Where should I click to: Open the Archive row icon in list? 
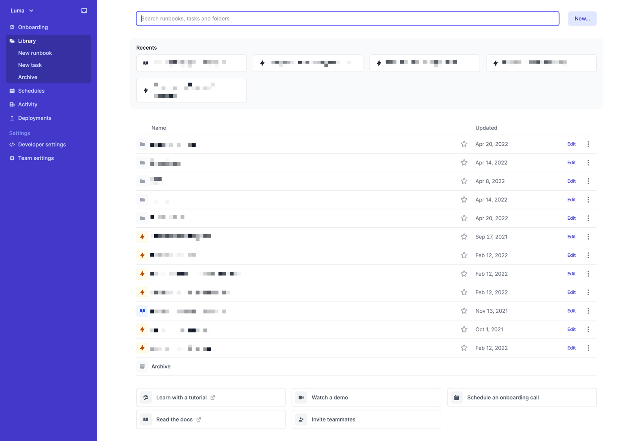pyautogui.click(x=142, y=367)
